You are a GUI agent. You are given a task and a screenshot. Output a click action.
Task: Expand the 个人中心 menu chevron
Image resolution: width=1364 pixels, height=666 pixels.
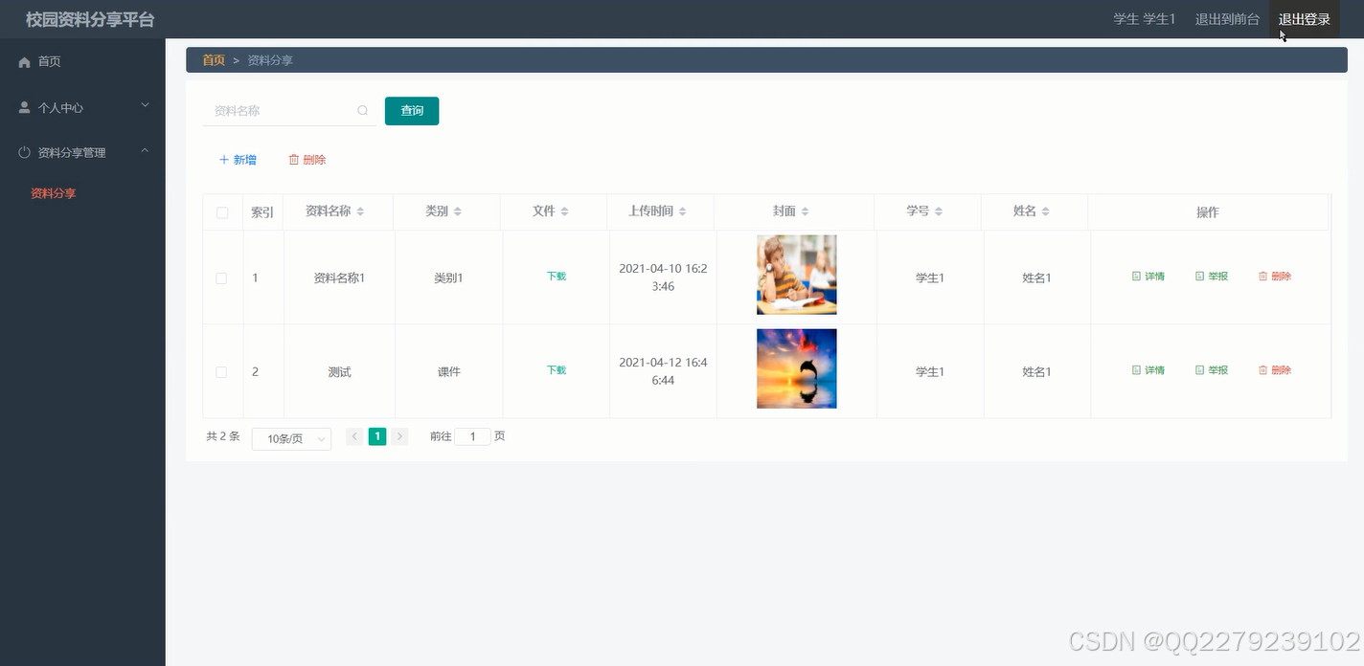[145, 106]
